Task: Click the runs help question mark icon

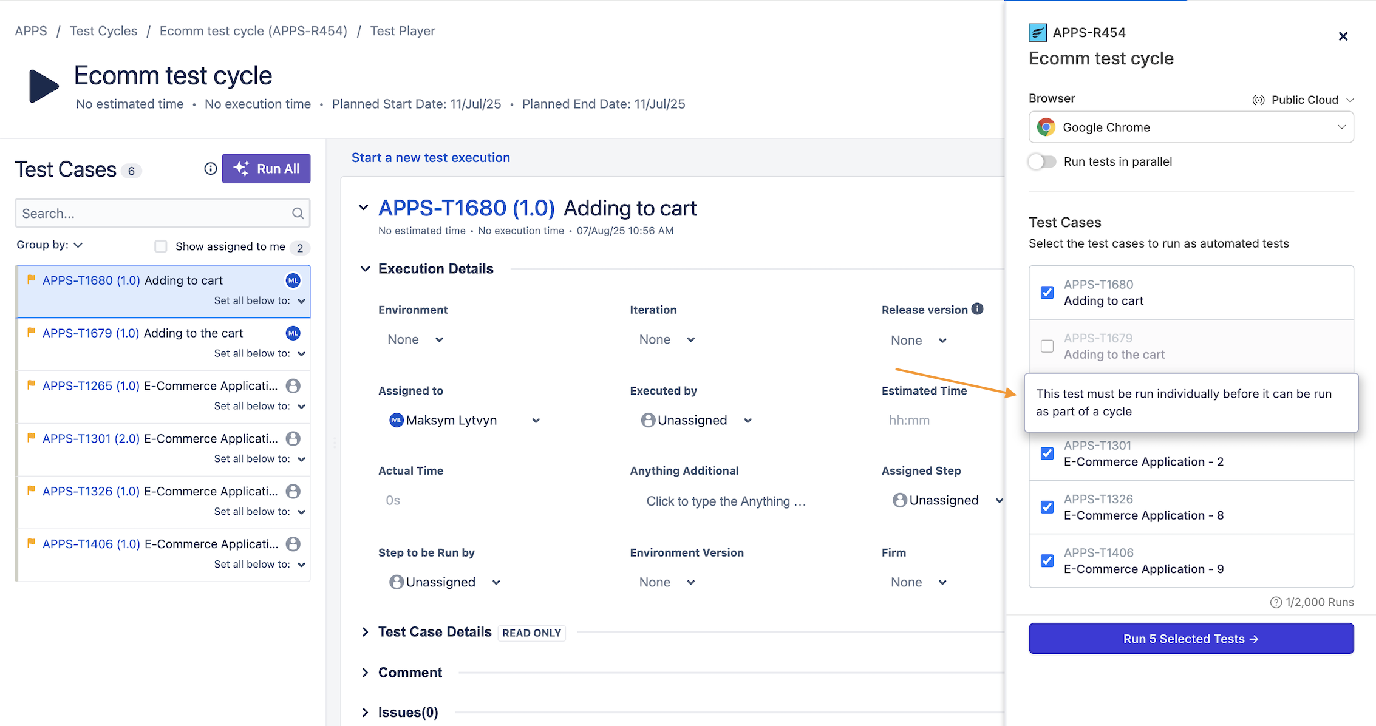Action: coord(1276,602)
